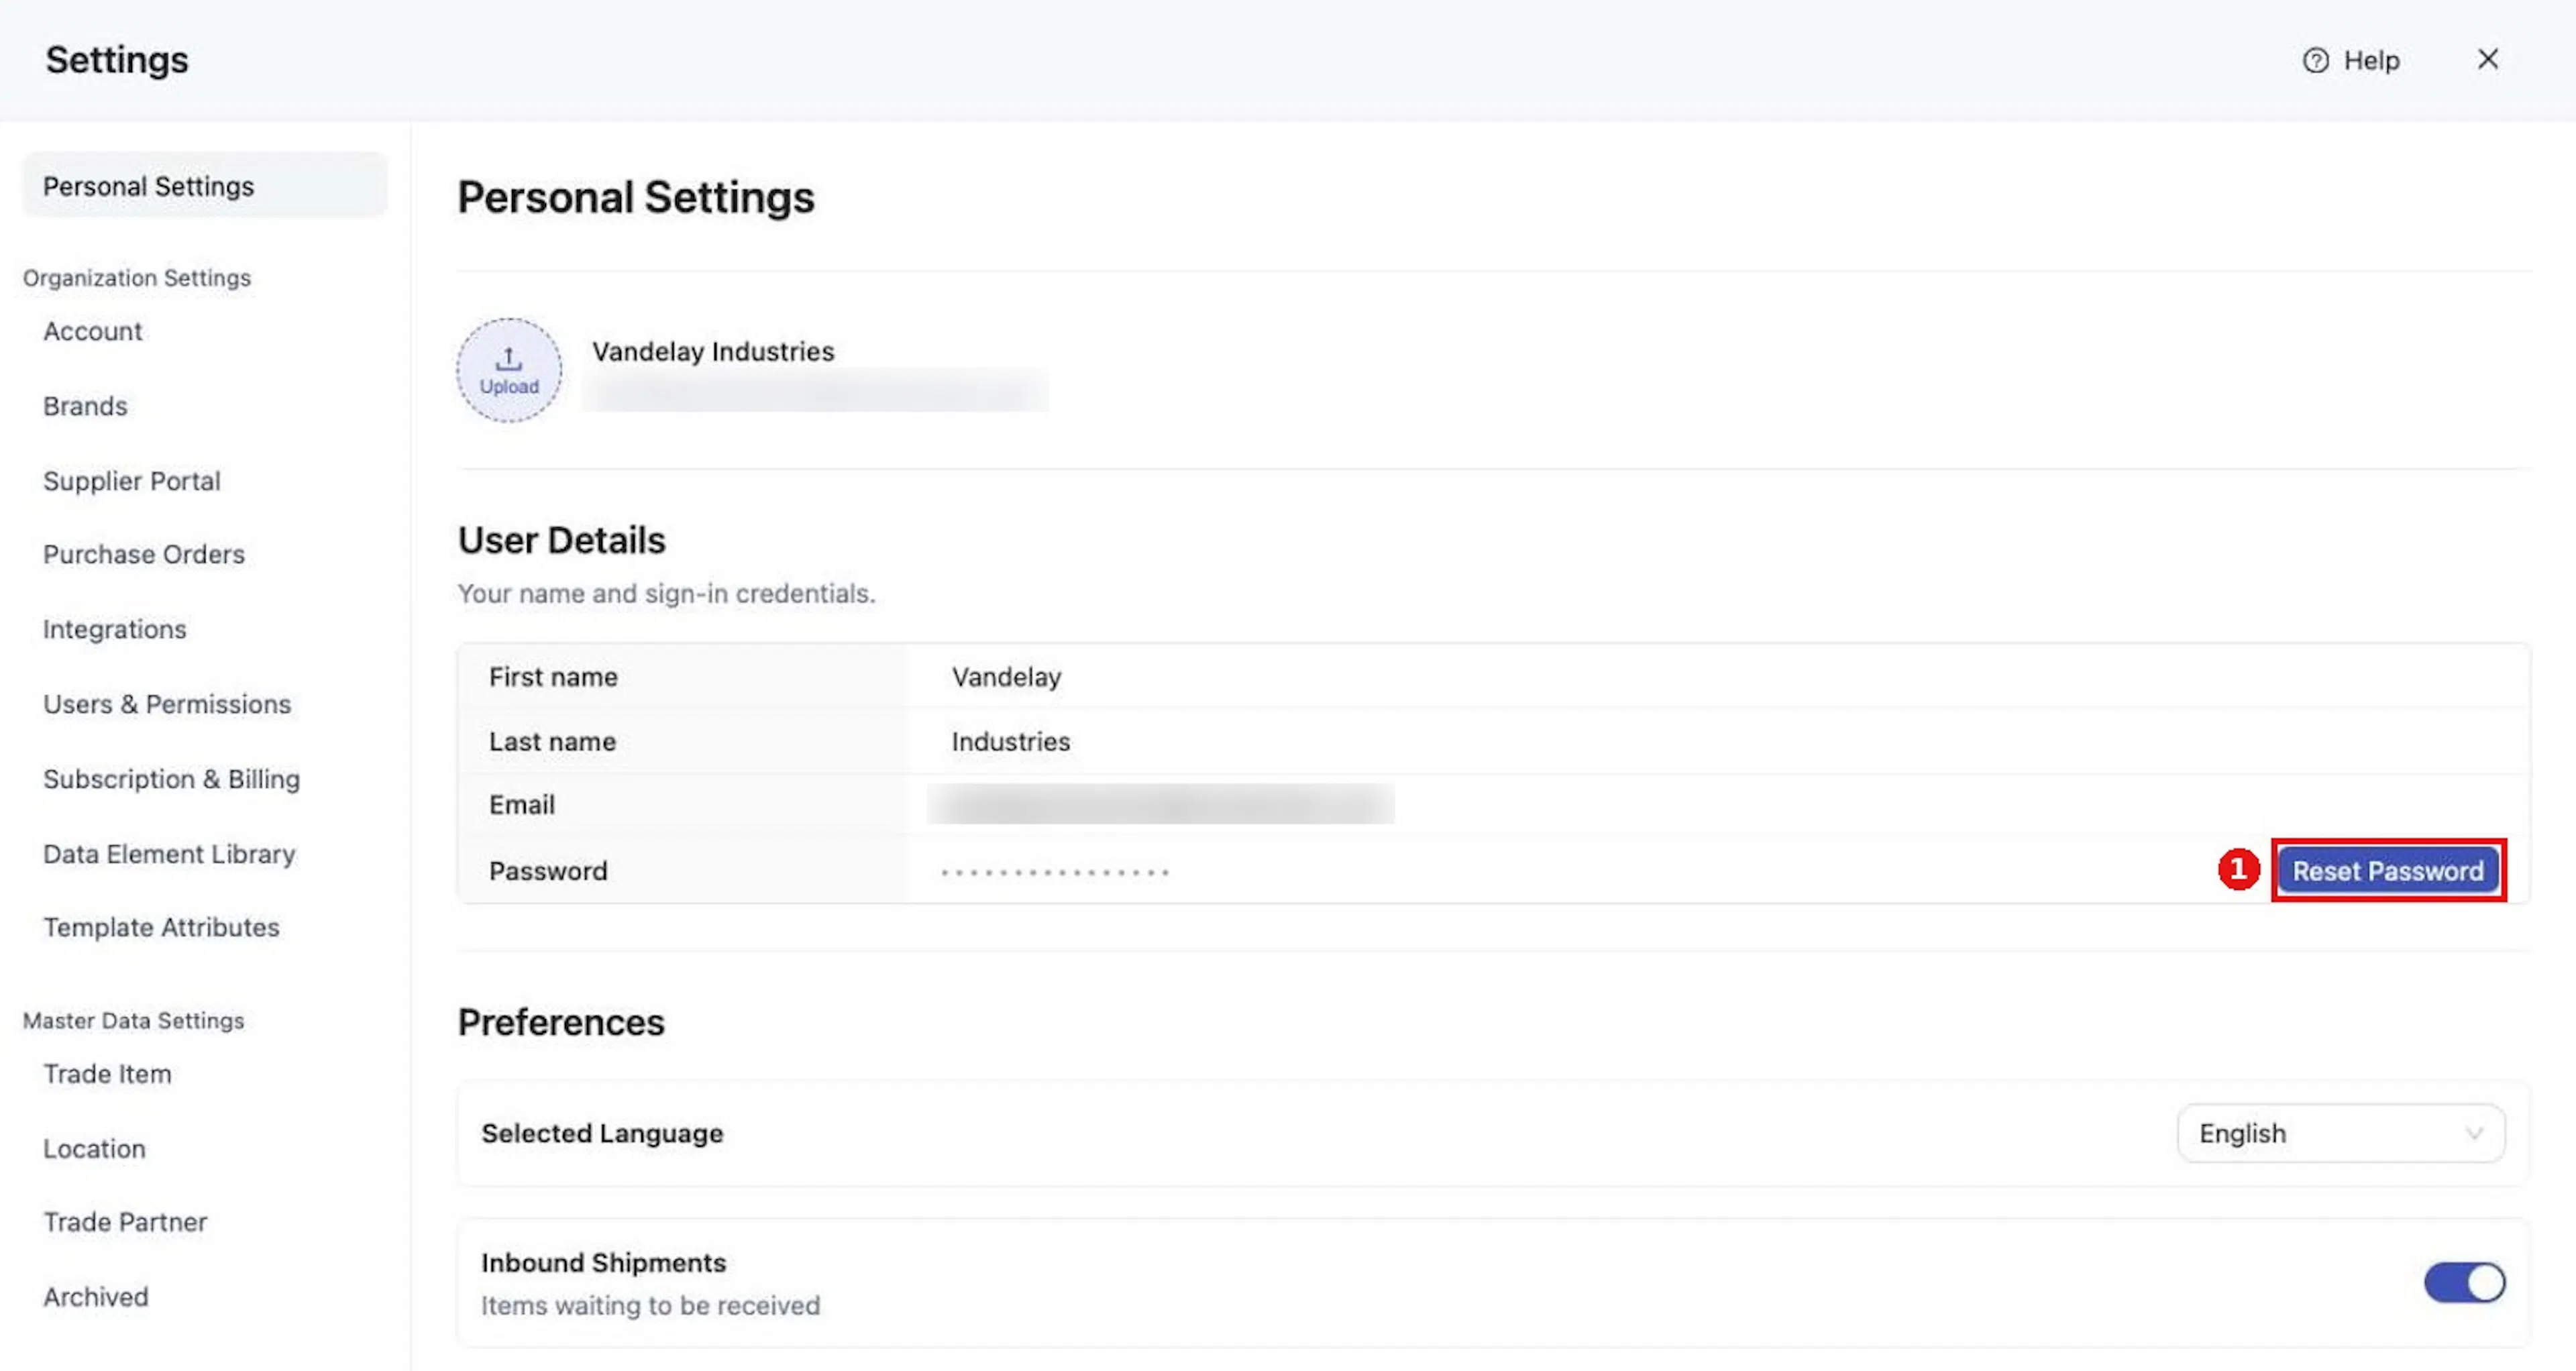This screenshot has width=2576, height=1371.
Task: Open Supplier Portal settings
Action: [x=132, y=481]
